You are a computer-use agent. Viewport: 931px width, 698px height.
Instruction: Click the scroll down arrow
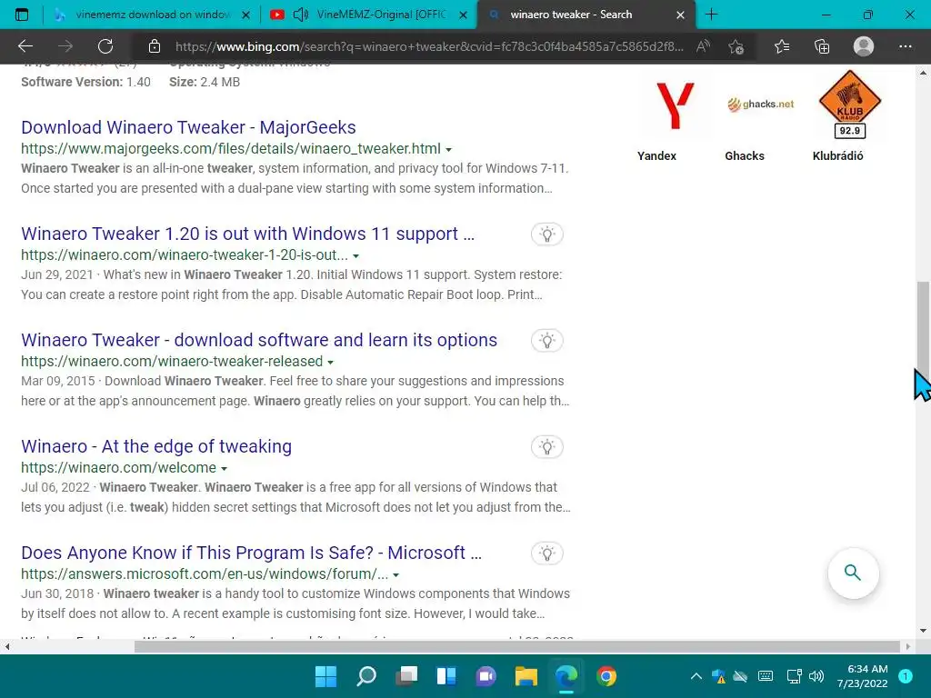tap(923, 631)
